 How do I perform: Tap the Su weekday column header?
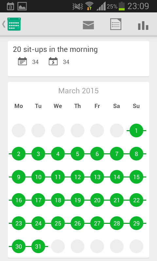point(136,106)
